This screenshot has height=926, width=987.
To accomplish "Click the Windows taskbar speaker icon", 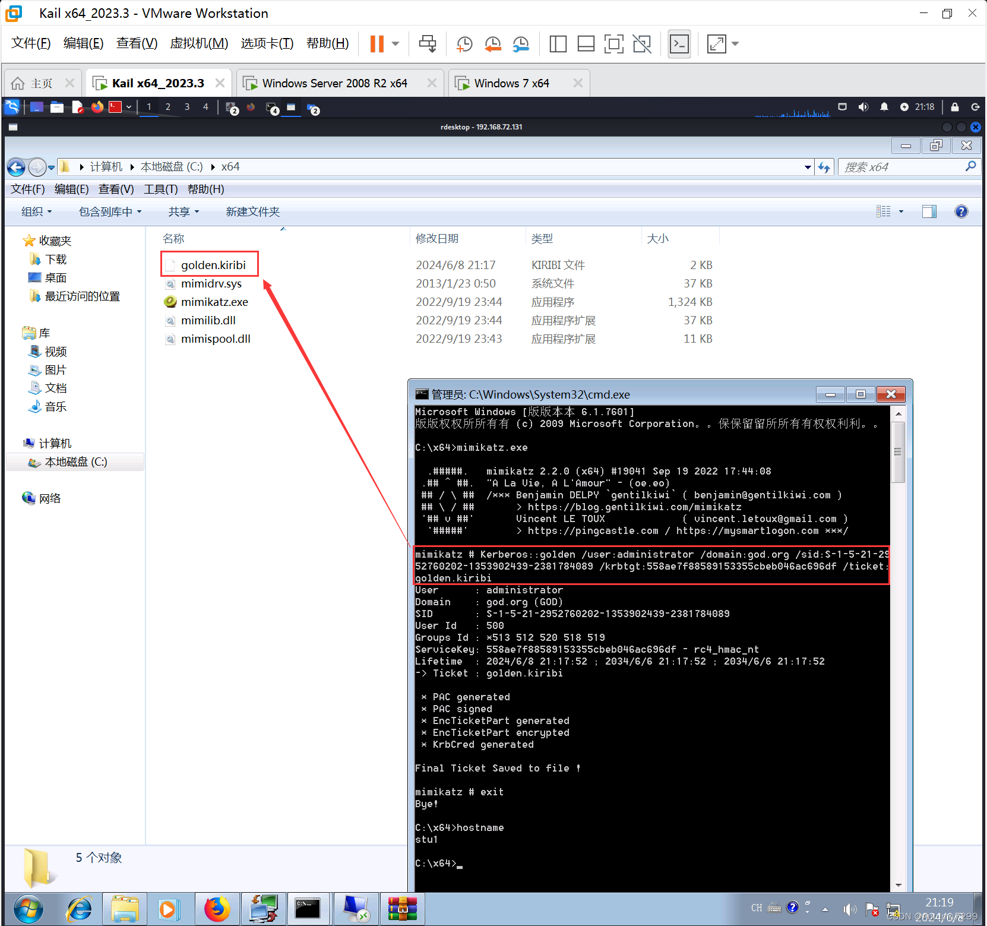I will [x=850, y=909].
